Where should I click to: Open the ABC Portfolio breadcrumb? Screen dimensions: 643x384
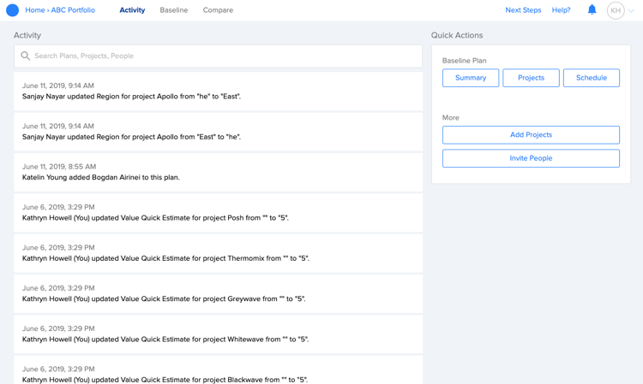coord(73,10)
